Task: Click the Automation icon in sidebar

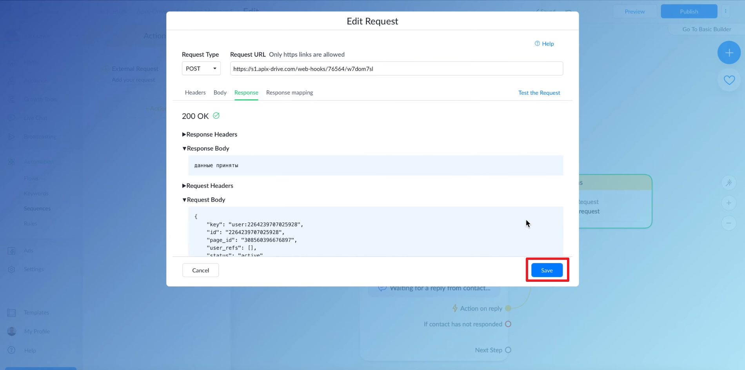Action: (x=11, y=162)
